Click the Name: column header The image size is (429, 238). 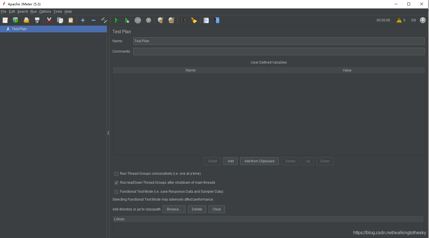[x=191, y=70]
